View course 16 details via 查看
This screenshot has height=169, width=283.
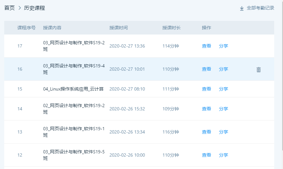click(206, 69)
